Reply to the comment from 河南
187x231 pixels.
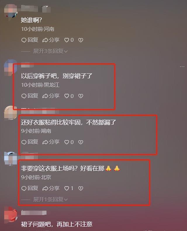click(x=30, y=40)
